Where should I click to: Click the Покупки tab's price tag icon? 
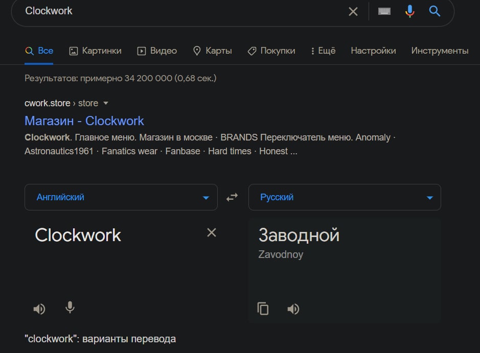click(x=252, y=51)
